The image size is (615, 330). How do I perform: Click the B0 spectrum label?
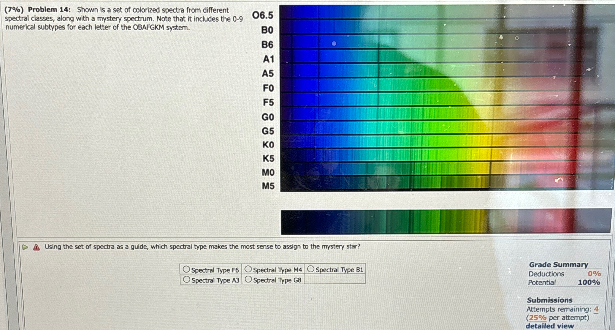click(267, 30)
